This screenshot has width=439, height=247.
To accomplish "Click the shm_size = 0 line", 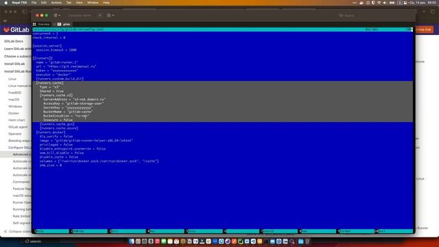I will (x=51, y=165).
